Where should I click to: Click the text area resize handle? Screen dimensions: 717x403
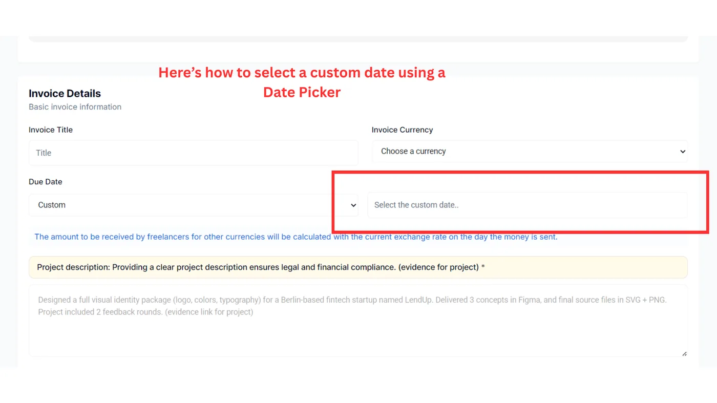pos(684,353)
